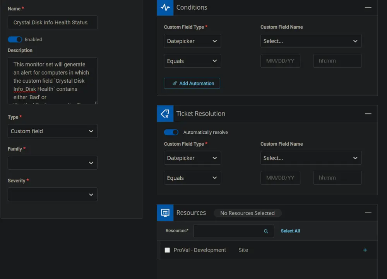Collapse the Resources section
This screenshot has height=279, width=387.
click(368, 213)
